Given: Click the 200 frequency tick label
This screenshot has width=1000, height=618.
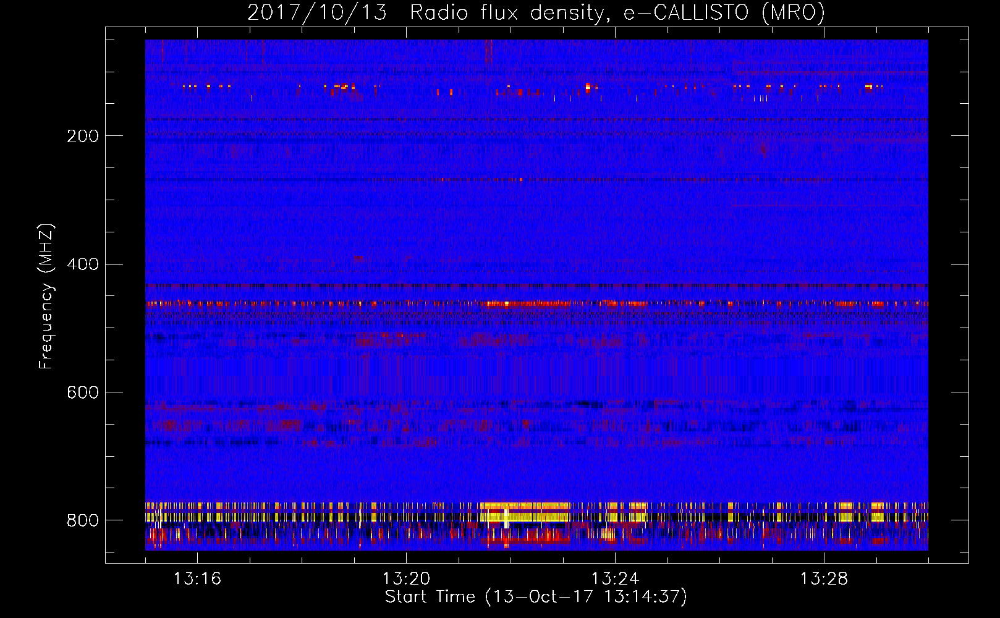Looking at the screenshot, I should (83, 136).
